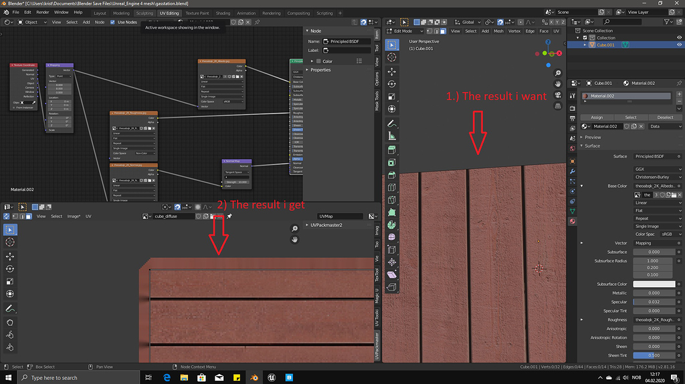This screenshot has width=685, height=384.
Task: Toggle camera view in the 3D viewport
Action: click(x=558, y=95)
